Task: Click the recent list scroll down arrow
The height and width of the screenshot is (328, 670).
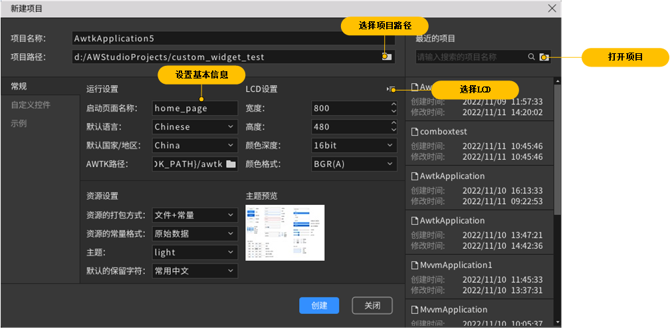Action: tap(557, 321)
